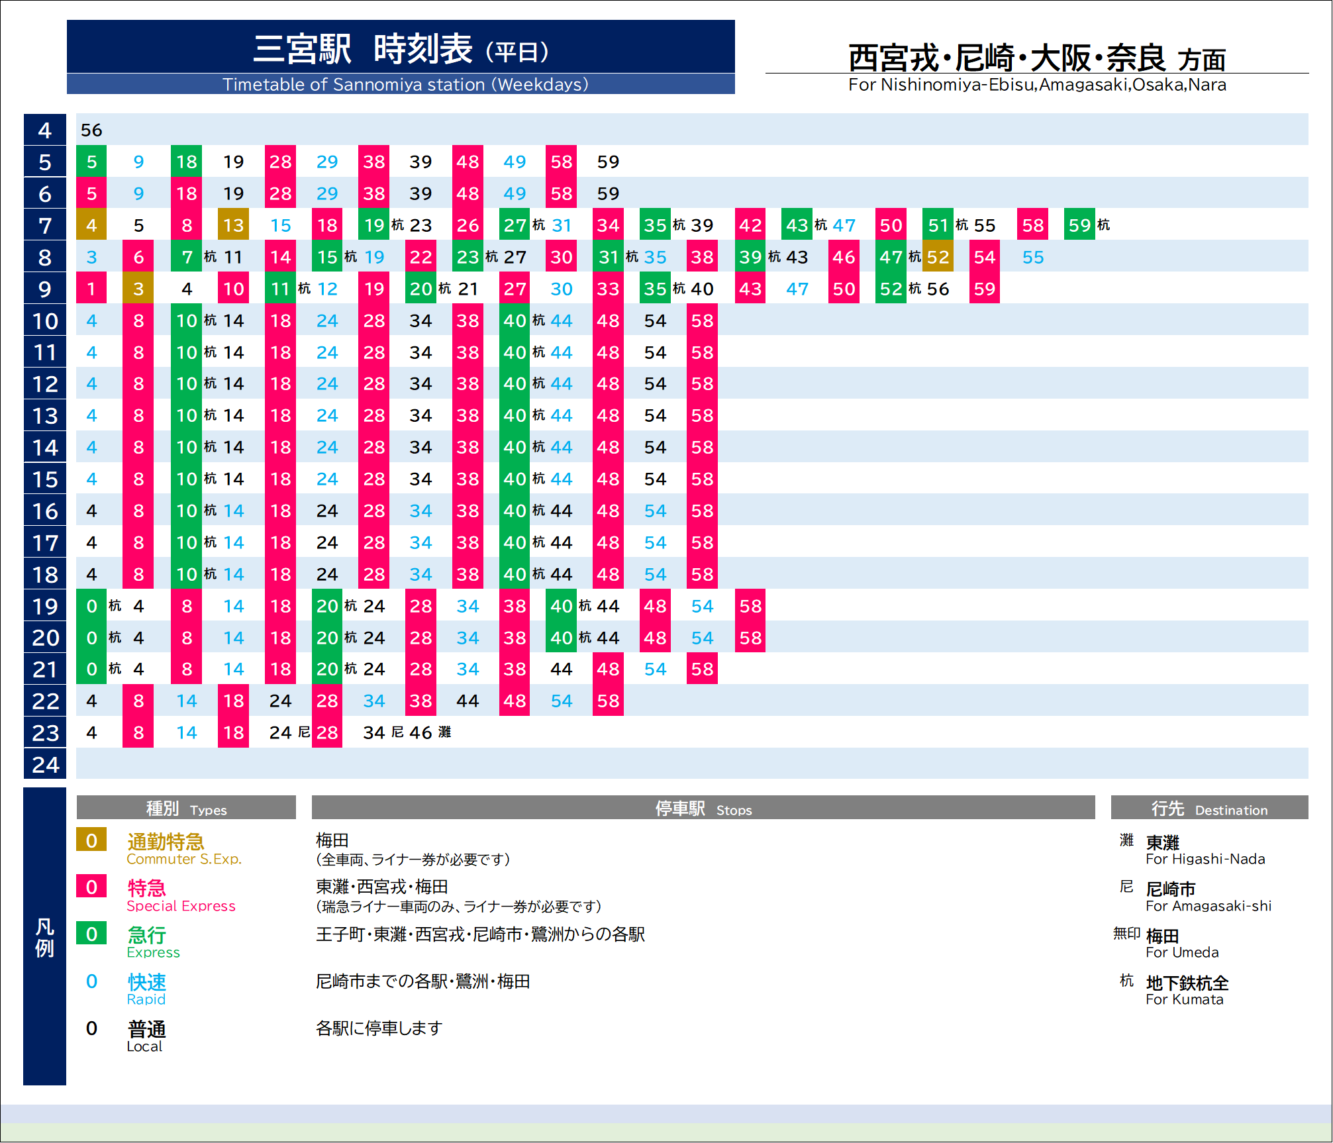This screenshot has width=1333, height=1143.
Task: Click the gold 52 departure in hour 8
Action: click(938, 257)
